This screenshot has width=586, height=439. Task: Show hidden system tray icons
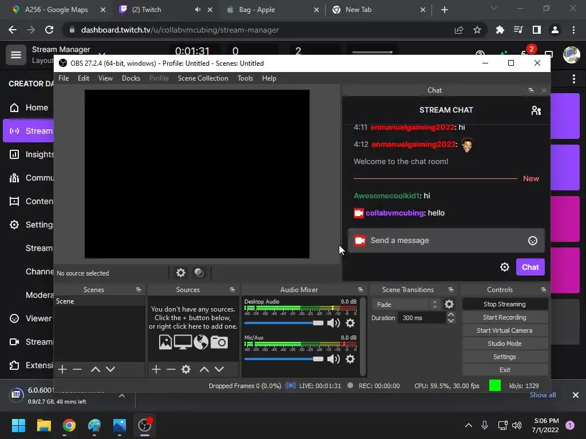pos(468,425)
